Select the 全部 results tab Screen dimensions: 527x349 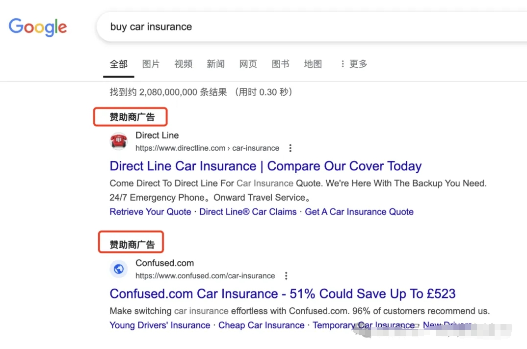point(119,64)
